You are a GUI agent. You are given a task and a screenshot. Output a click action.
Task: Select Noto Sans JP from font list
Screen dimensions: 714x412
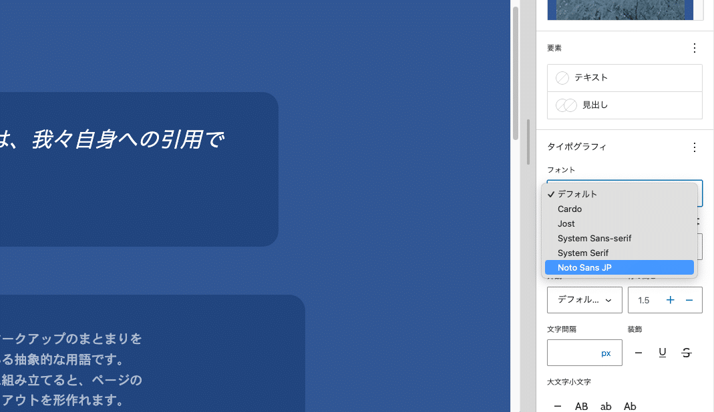tap(584, 267)
